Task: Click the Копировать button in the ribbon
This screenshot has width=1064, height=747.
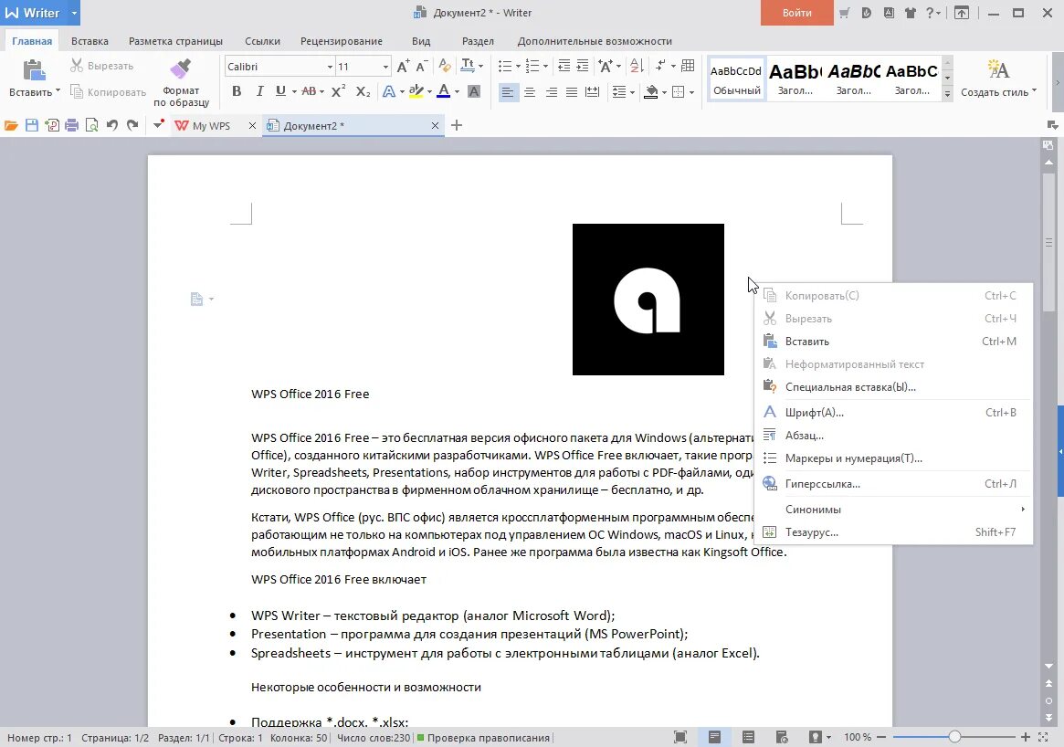Action: click(109, 91)
